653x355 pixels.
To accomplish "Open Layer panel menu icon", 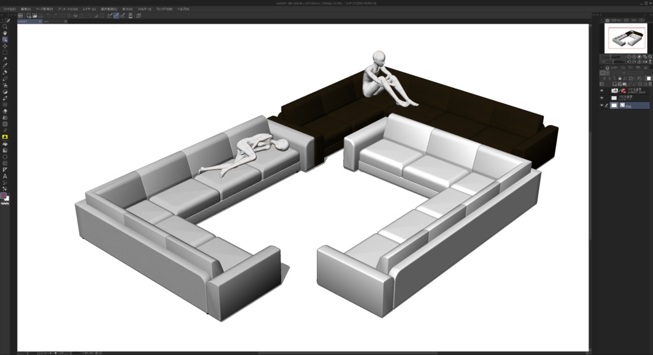I will click(x=601, y=67).
